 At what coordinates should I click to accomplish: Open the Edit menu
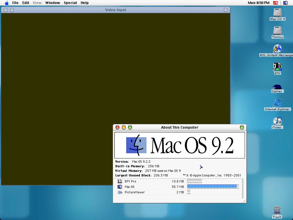tap(26, 3)
